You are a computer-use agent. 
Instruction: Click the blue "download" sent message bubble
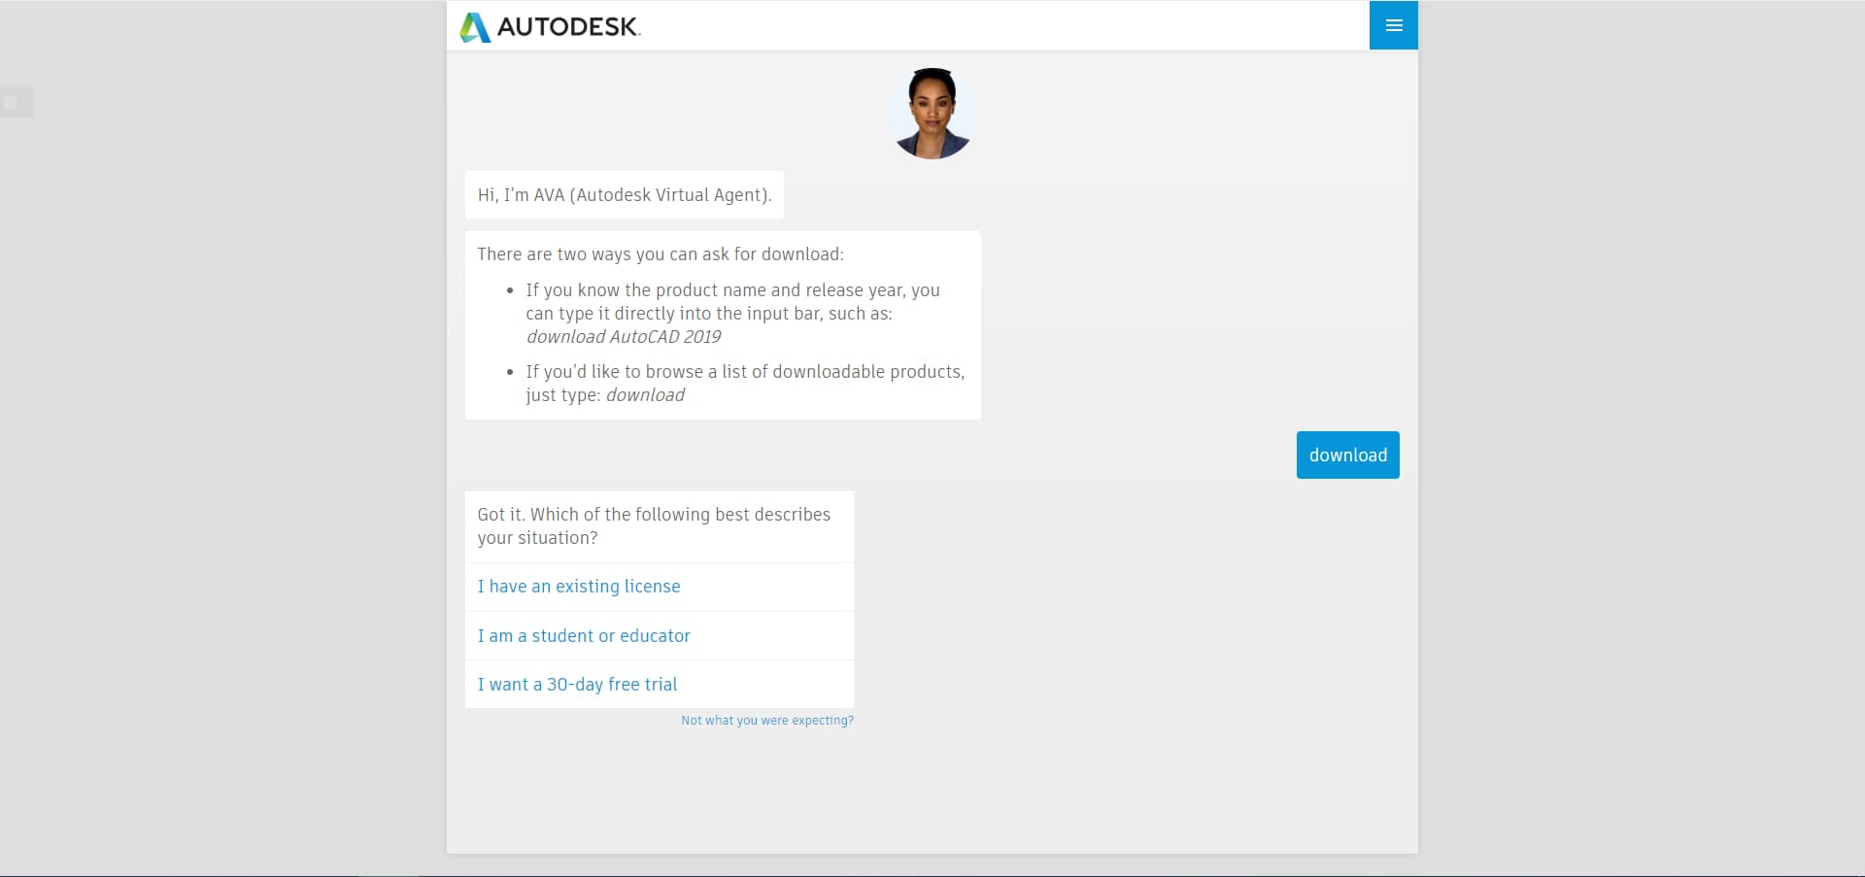click(x=1347, y=455)
